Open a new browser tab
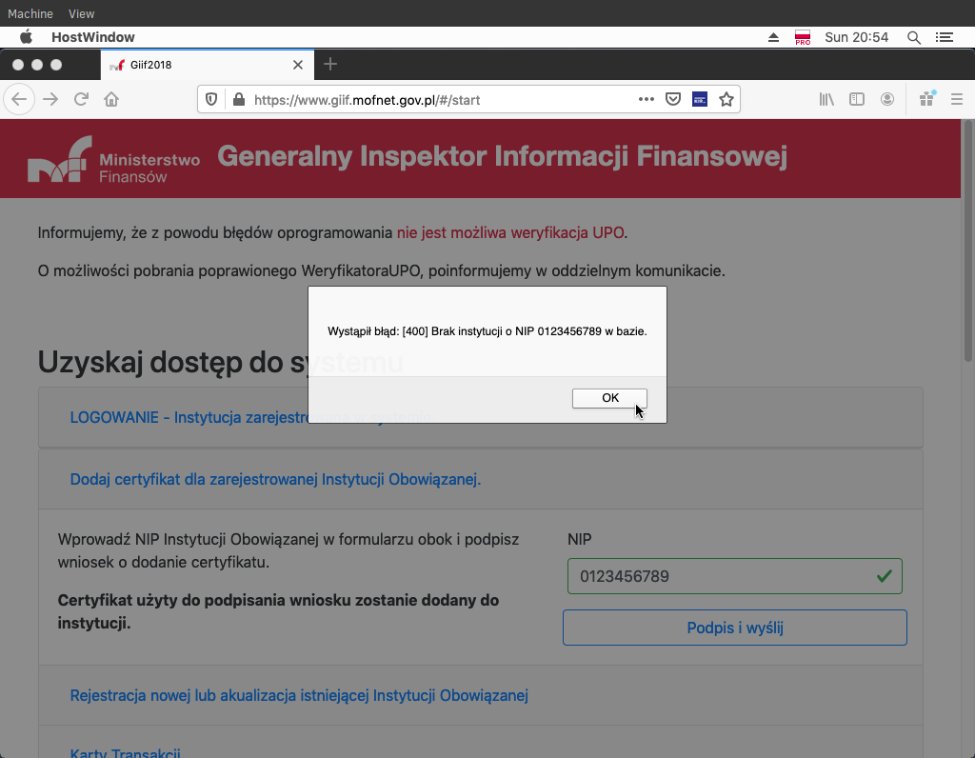Screen dimensions: 975x758 point(330,65)
